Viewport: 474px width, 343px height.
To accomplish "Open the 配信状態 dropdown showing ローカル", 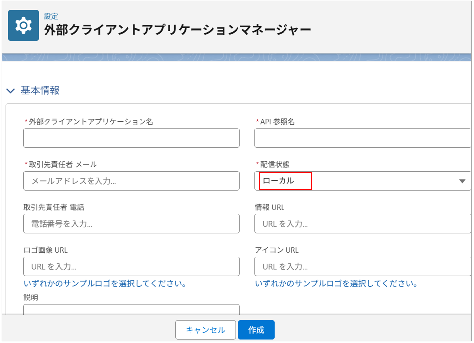I will (356, 181).
